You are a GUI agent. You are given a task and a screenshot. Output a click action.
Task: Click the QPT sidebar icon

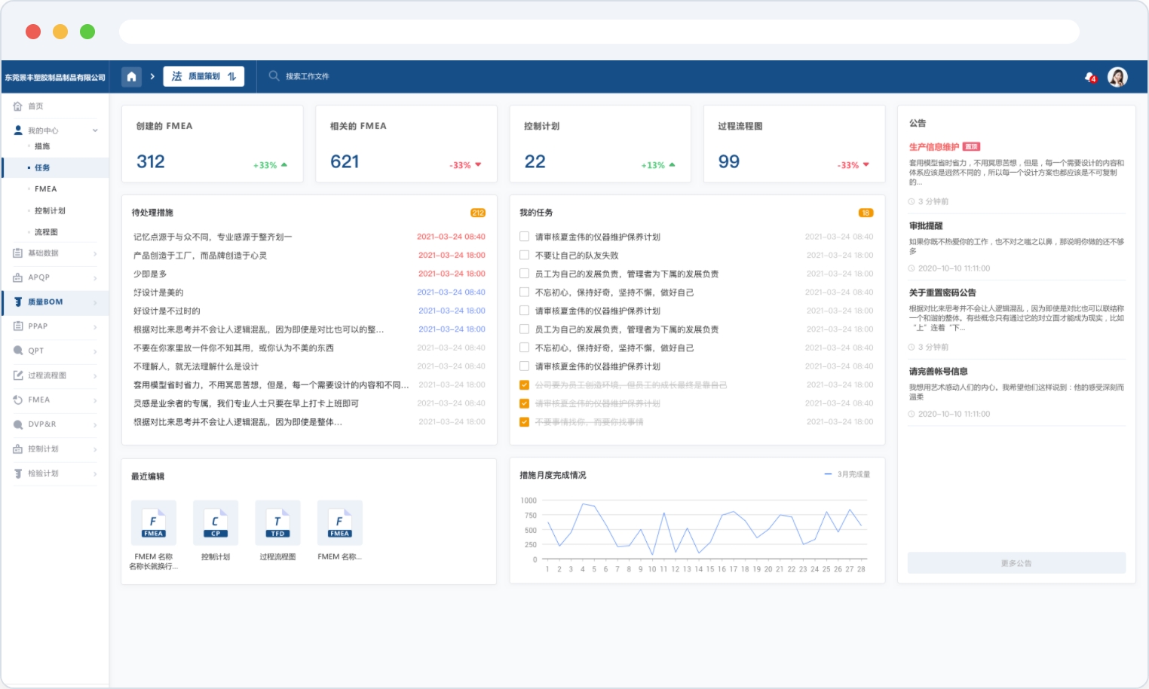pyautogui.click(x=17, y=351)
